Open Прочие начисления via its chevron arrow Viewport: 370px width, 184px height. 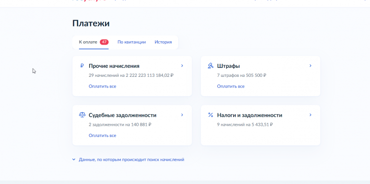[182, 66]
